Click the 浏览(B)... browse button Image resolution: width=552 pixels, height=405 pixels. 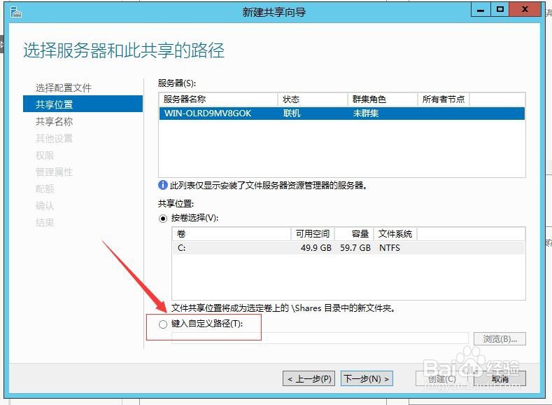(500, 339)
